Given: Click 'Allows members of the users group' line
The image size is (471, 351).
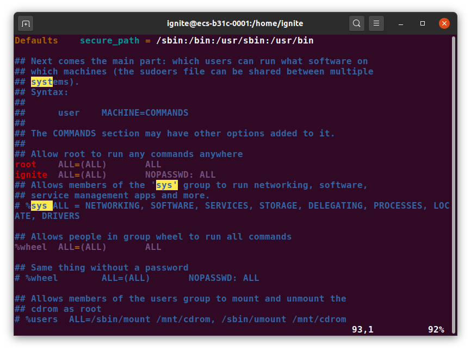Looking at the screenshot, I should click(x=181, y=299).
